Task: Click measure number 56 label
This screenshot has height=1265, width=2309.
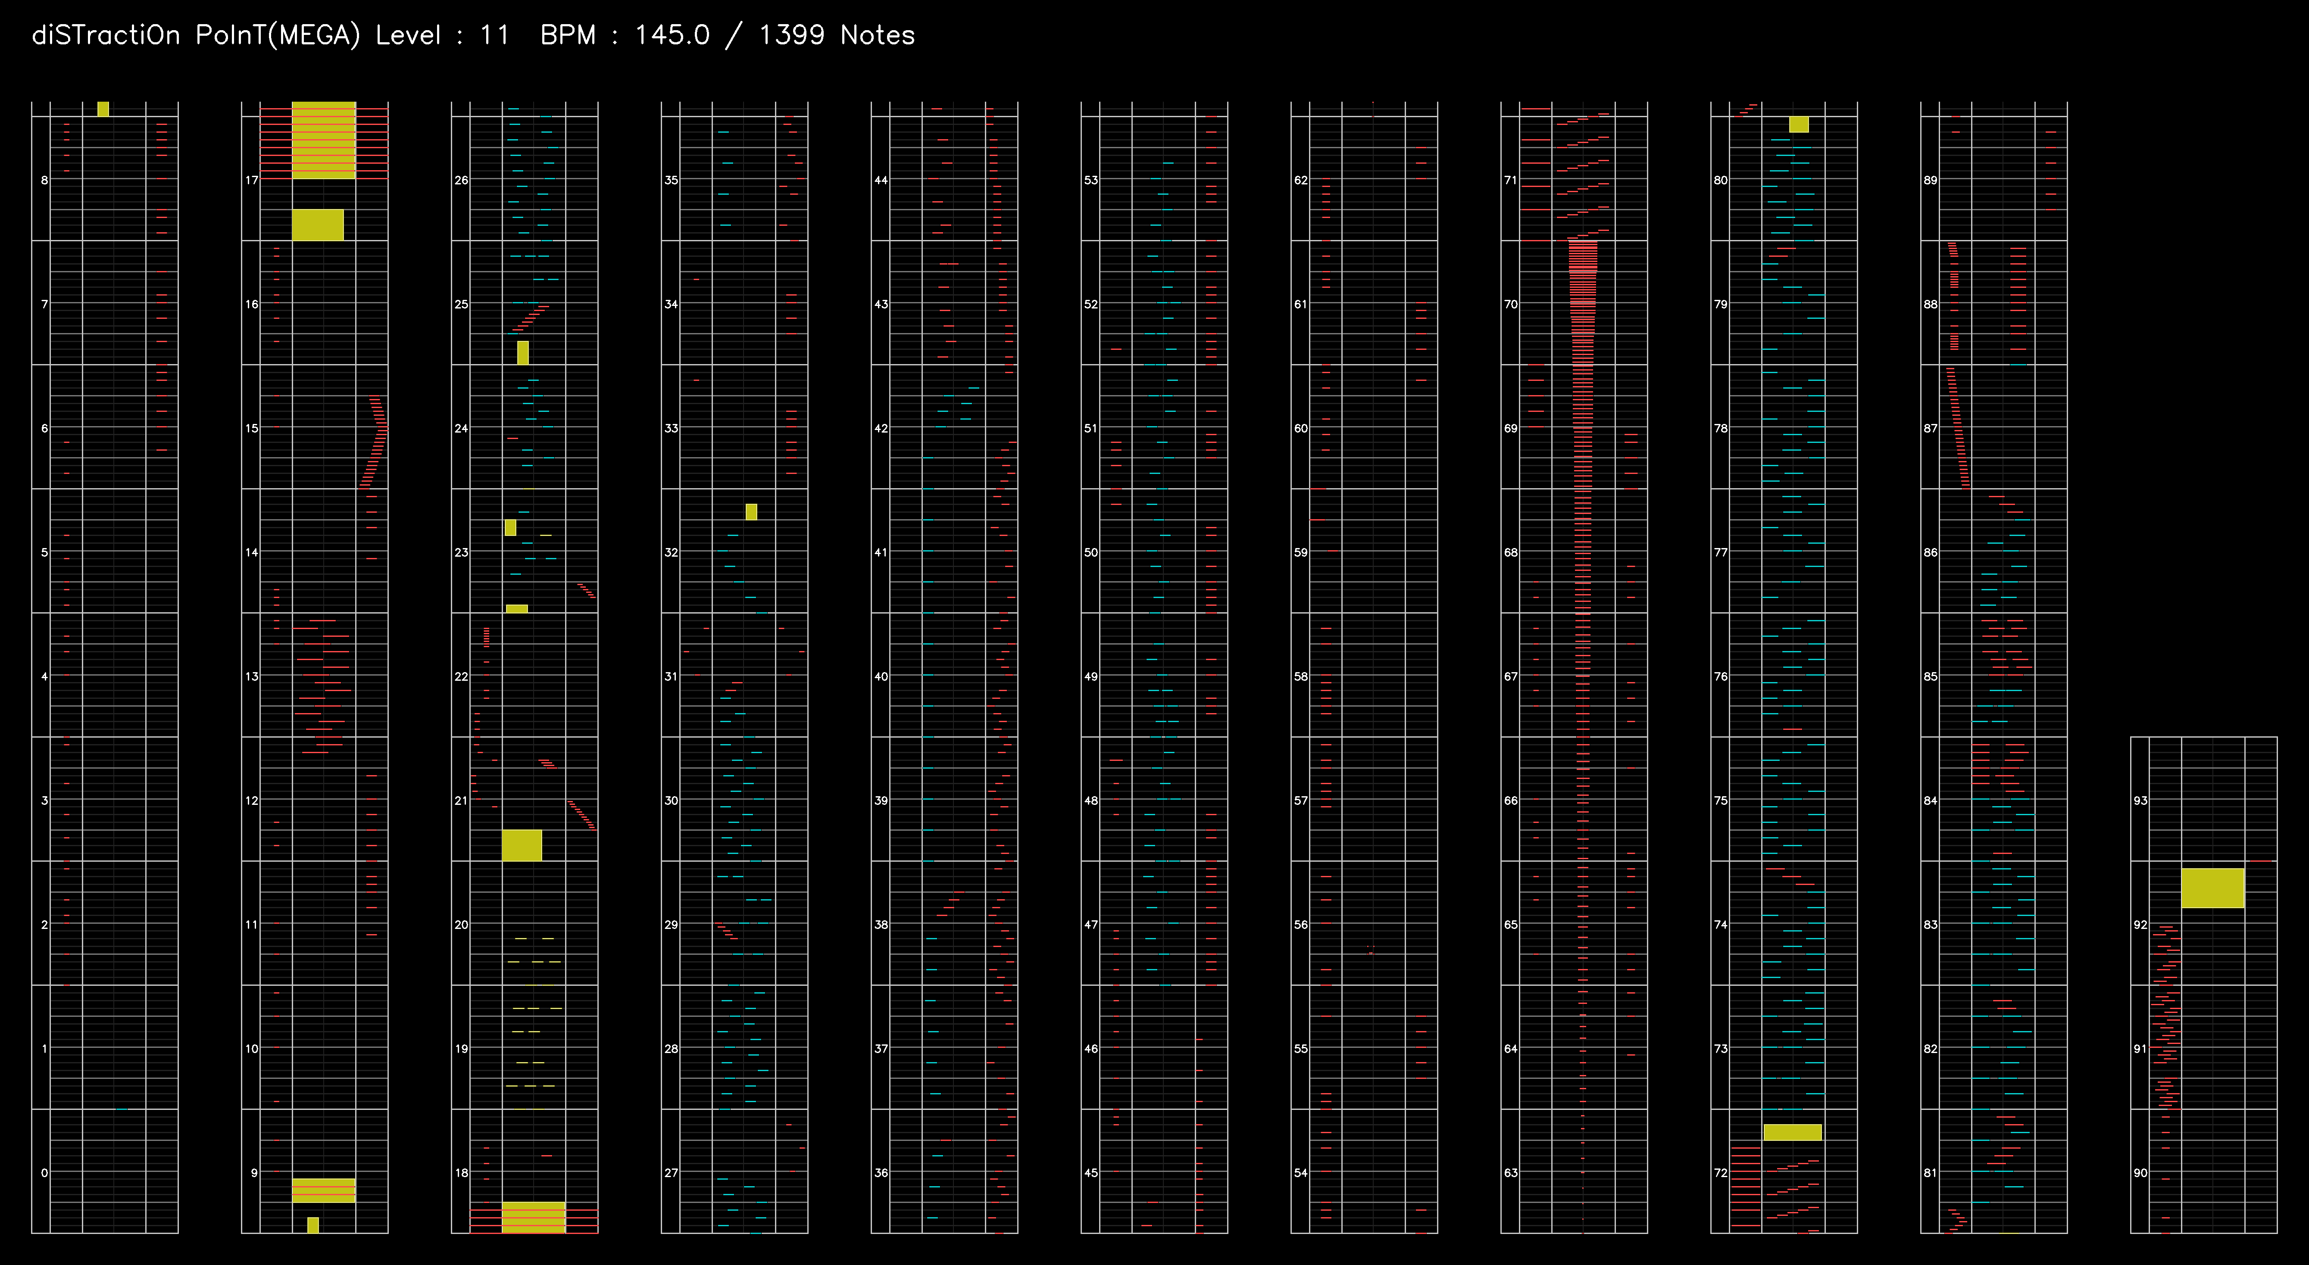Action: [1300, 925]
